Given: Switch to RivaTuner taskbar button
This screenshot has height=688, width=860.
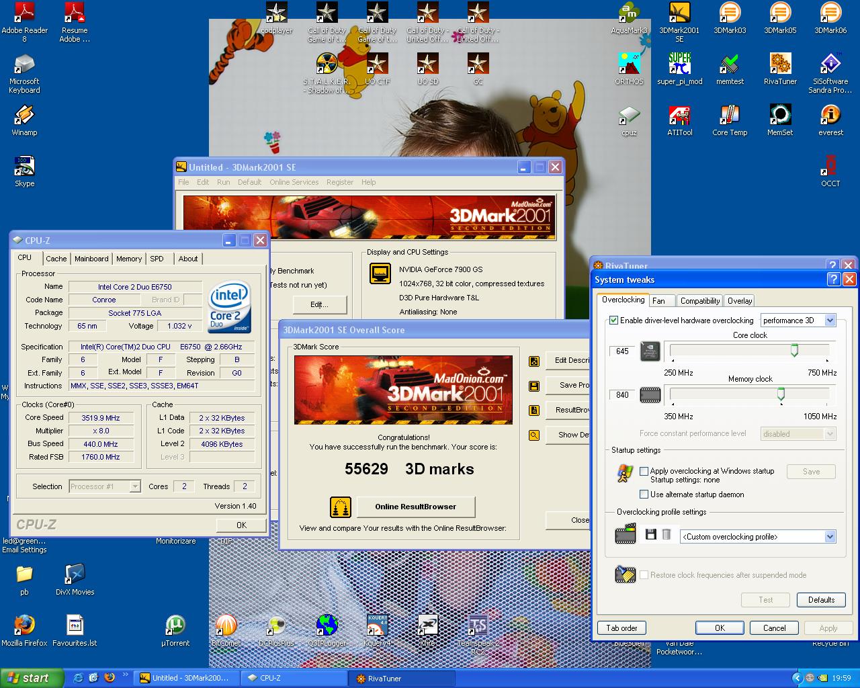Looking at the screenshot, I should [402, 678].
